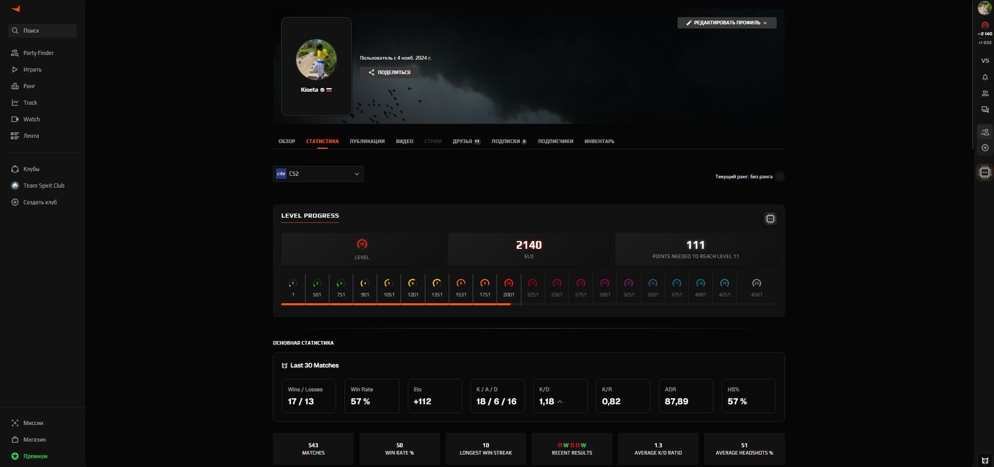Open the Друзья 11 tab
Screen dimensions: 994x467
pyautogui.click(x=466, y=141)
